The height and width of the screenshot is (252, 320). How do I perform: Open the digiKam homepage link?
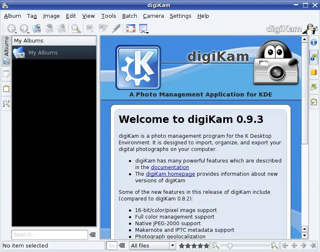tap(170, 174)
